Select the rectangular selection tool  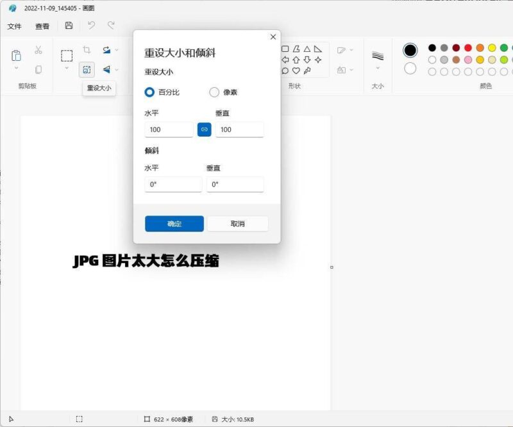pyautogui.click(x=67, y=55)
